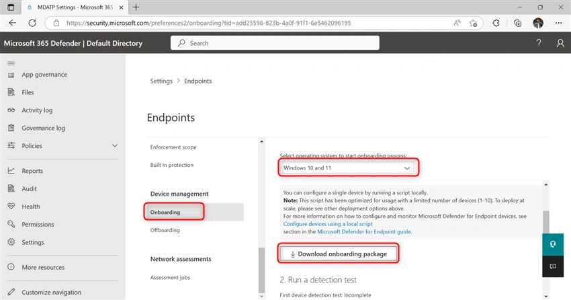
Task: Click the browser address bar URL
Action: coord(209,23)
